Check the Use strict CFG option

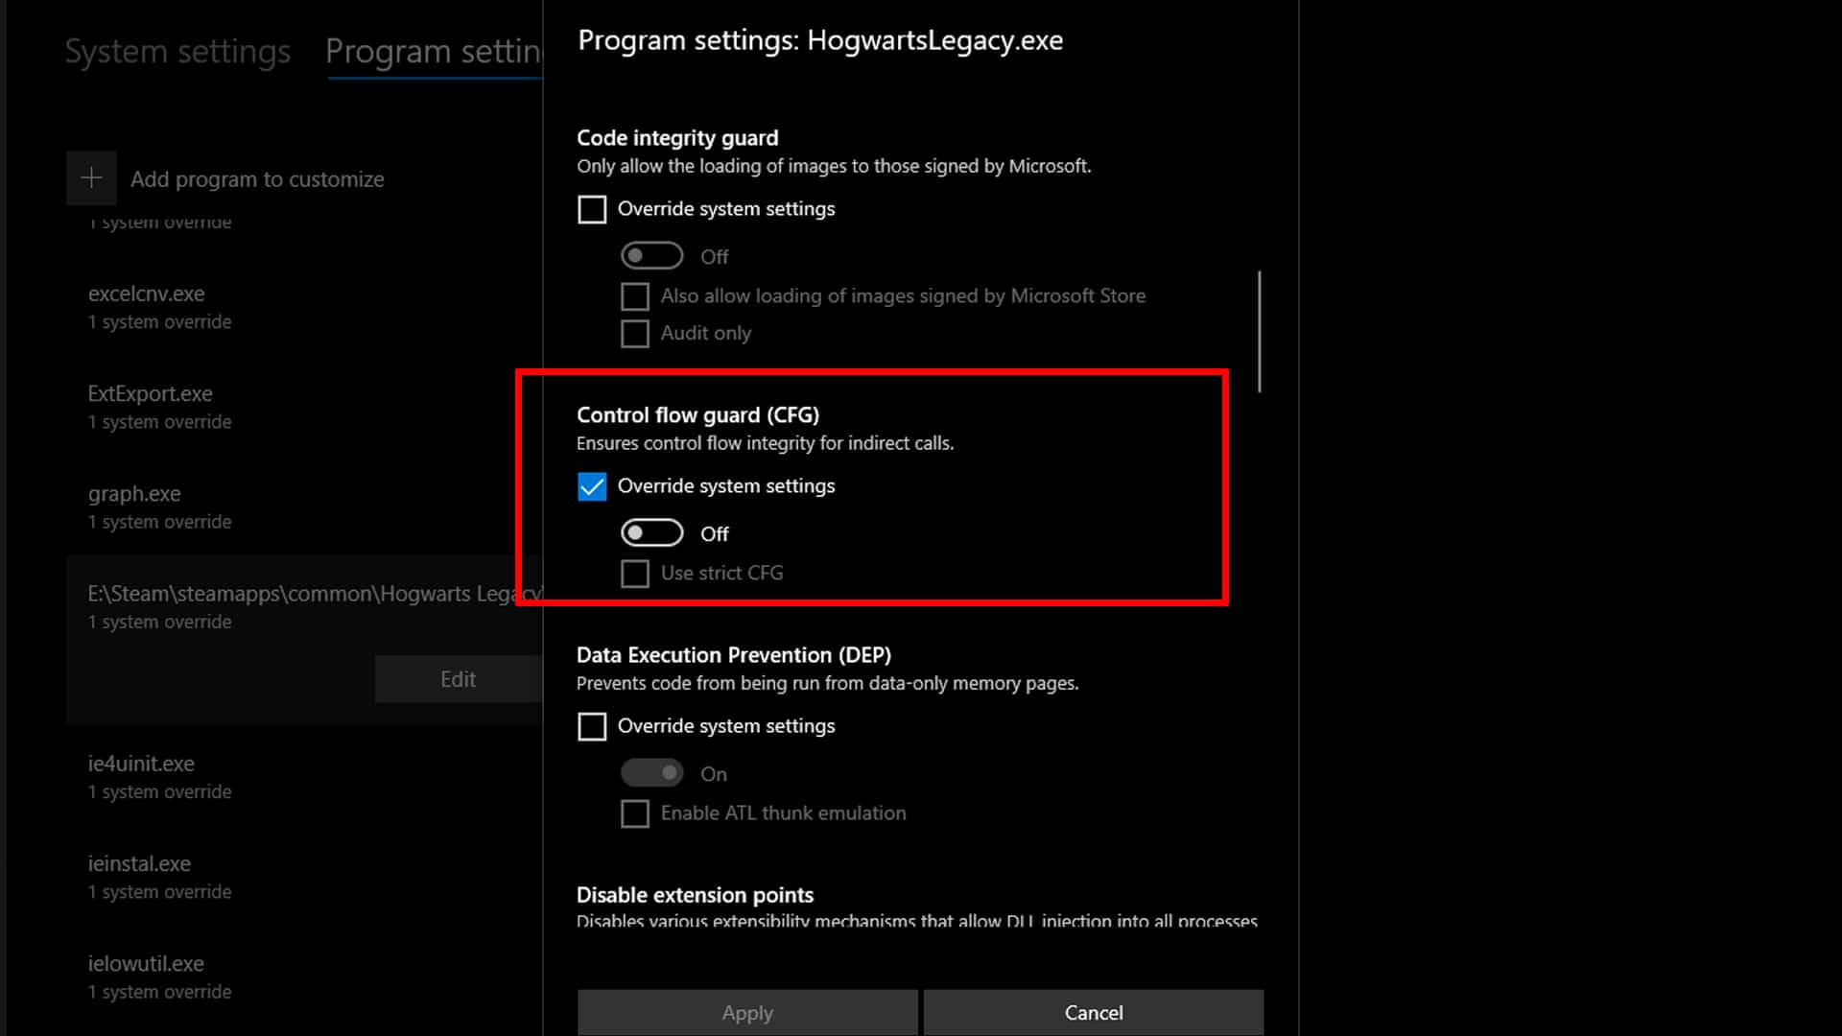[635, 573]
